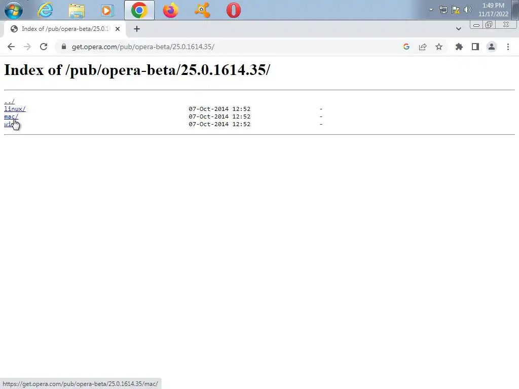This screenshot has height=389, width=519.
Task: Launch Internet Explorer from taskbar
Action: click(45, 10)
